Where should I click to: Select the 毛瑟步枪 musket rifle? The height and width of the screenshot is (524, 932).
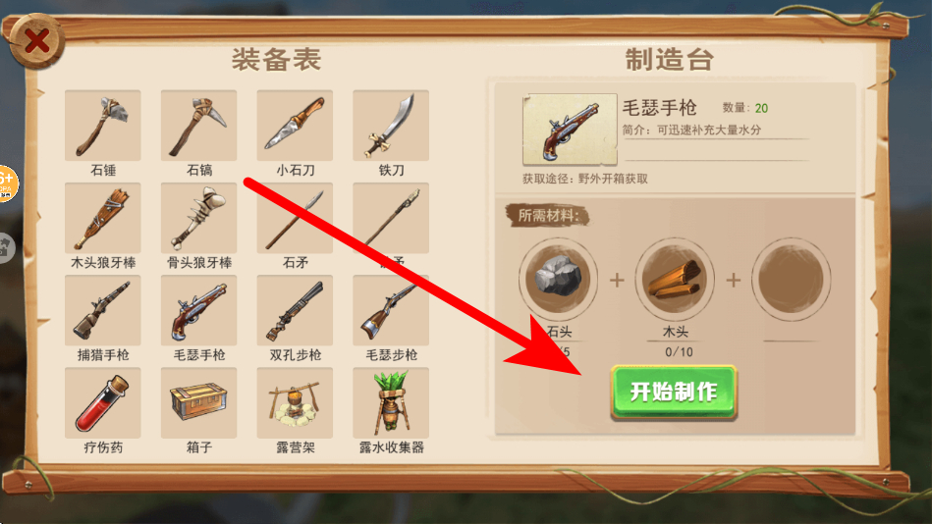tap(391, 310)
